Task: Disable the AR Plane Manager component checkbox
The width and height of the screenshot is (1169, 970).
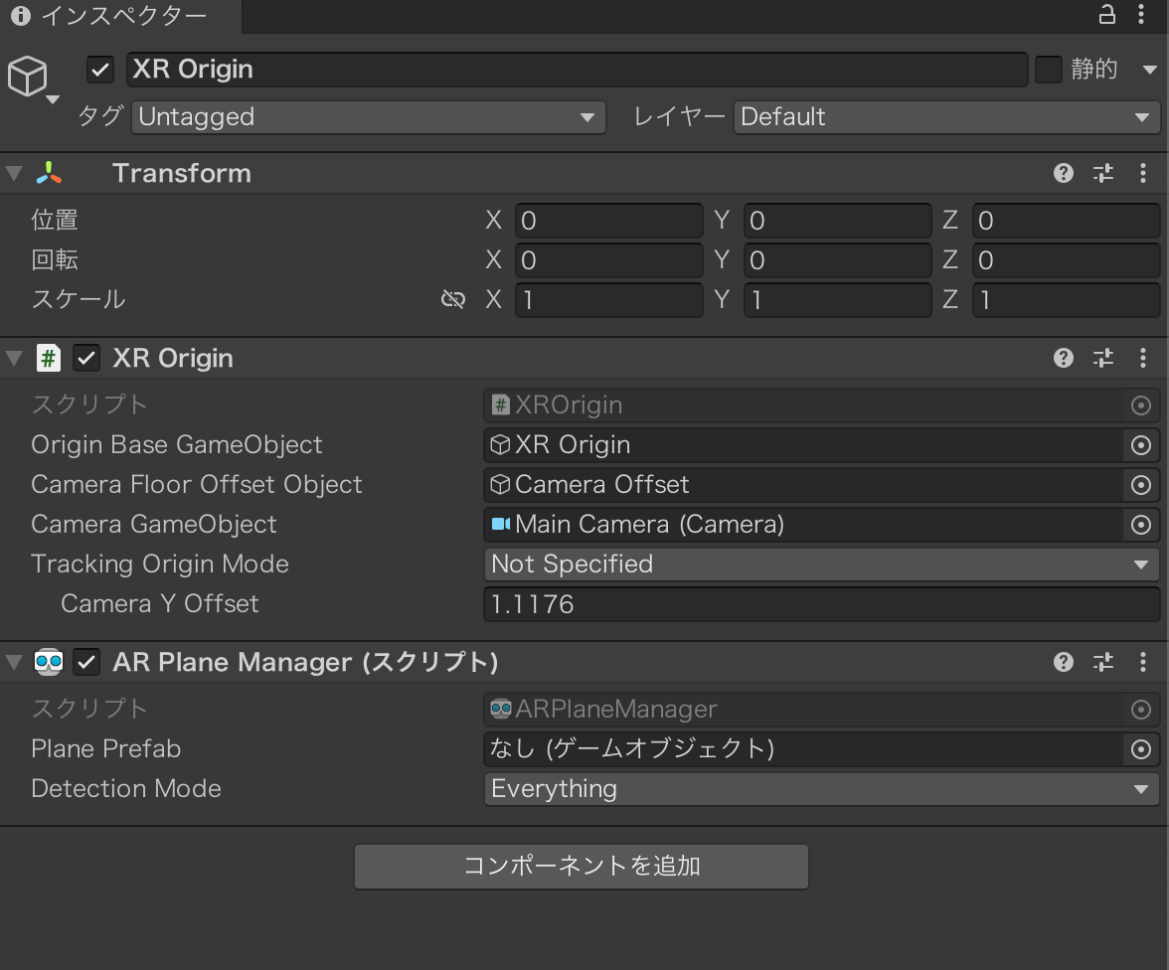Action: coord(86,662)
